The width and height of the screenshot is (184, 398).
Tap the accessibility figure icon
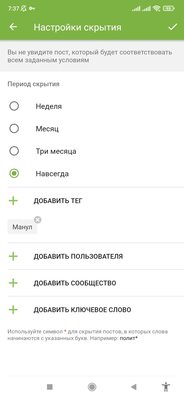point(166,387)
